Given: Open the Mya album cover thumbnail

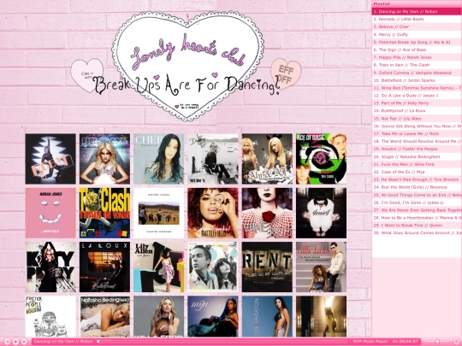Looking at the screenshot, I should coord(213,317).
